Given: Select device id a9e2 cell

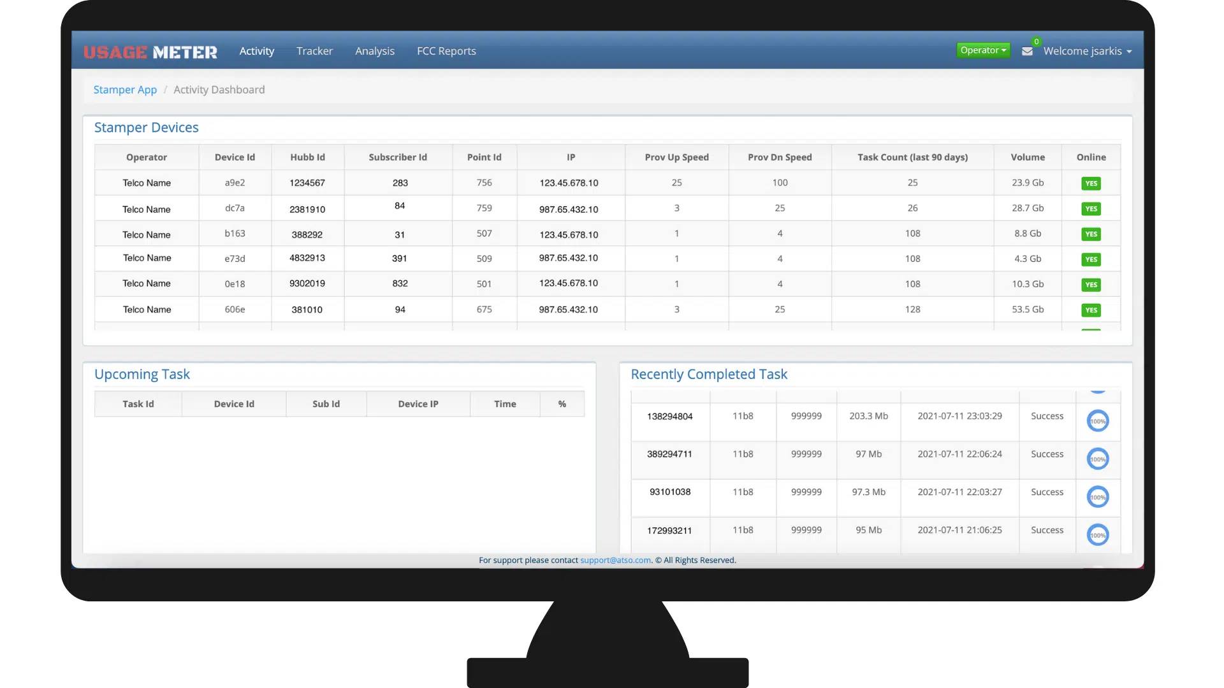Looking at the screenshot, I should [235, 183].
